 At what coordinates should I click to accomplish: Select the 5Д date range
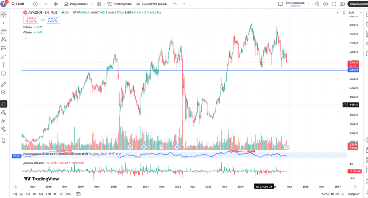point(21,194)
